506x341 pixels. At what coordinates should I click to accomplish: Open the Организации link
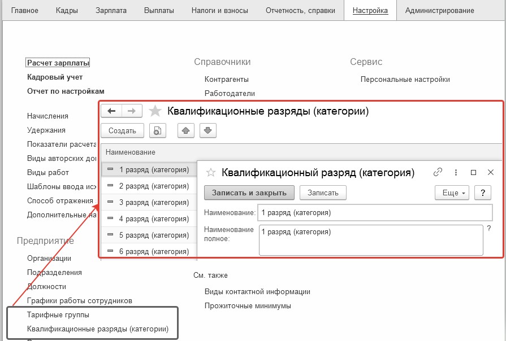tap(49, 258)
